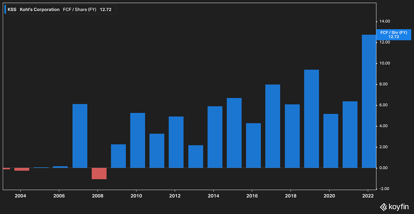Click the 14.00 y-axis label
This screenshot has width=414, height=214.
click(x=384, y=21)
